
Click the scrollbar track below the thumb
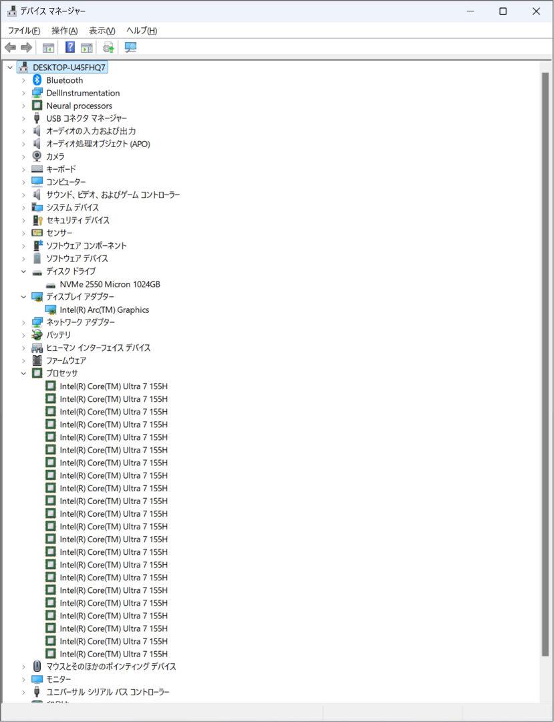click(545, 679)
